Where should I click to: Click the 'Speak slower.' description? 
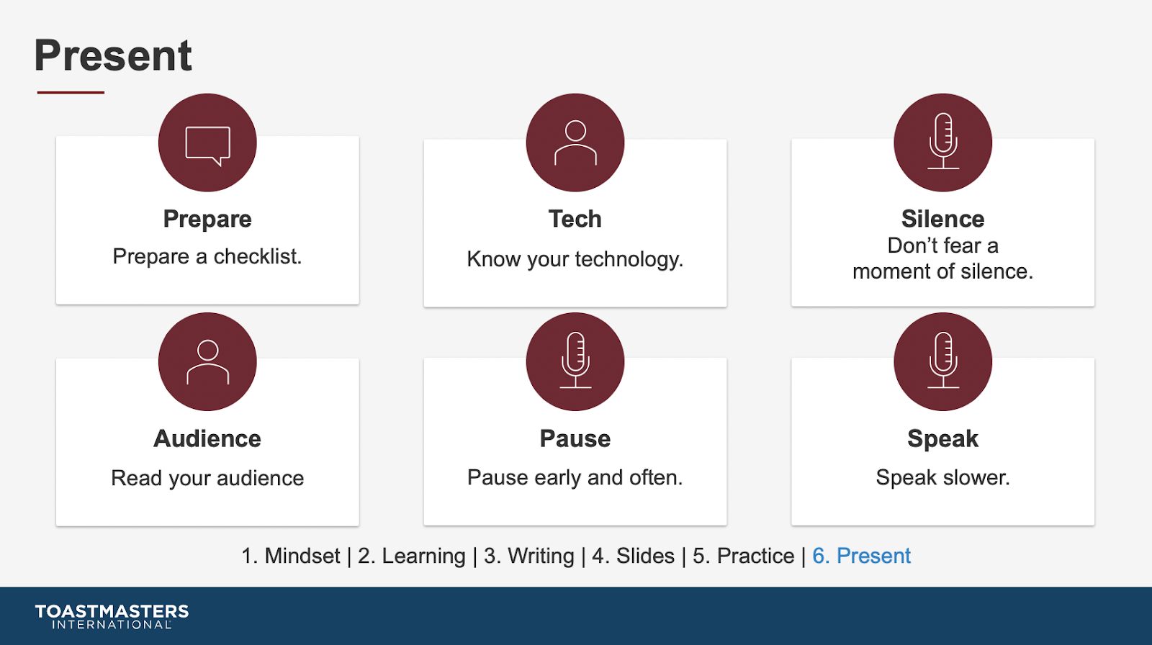pos(942,477)
